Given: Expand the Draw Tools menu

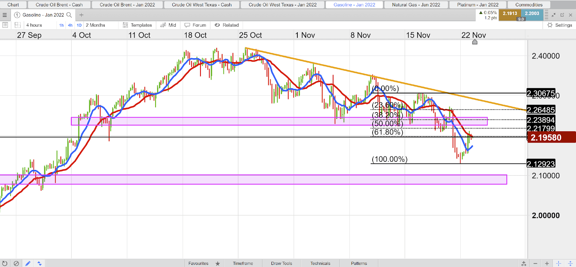Looking at the screenshot, I should click(282, 263).
